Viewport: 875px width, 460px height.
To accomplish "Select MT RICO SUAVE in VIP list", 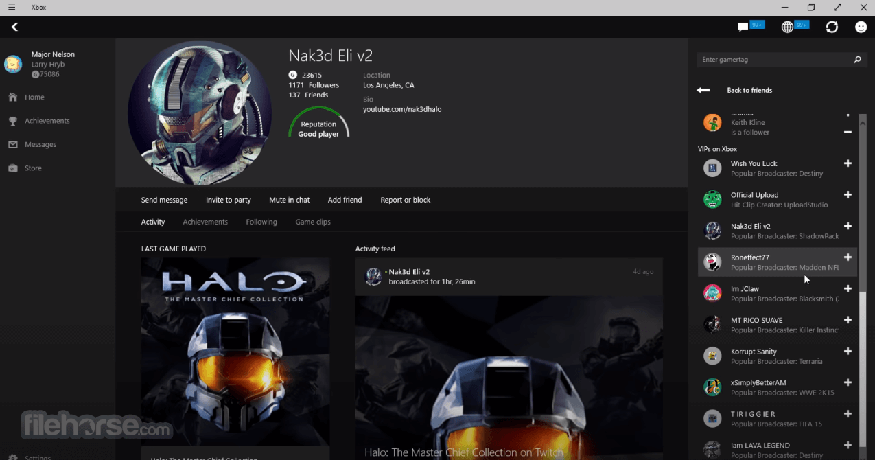I will (777, 325).
